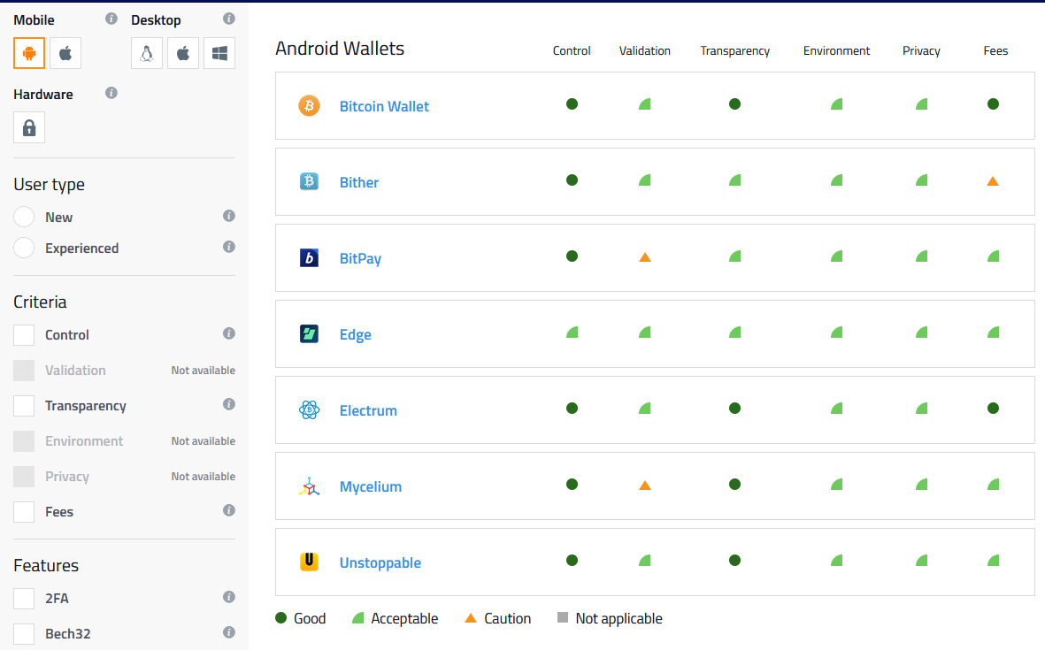The width and height of the screenshot is (1045, 650).
Task: Click the Transparency column header
Action: 734,50
